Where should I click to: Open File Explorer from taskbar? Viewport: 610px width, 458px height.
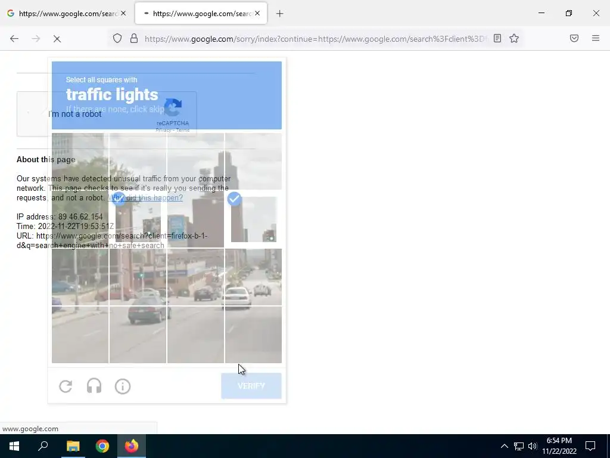[x=73, y=446]
